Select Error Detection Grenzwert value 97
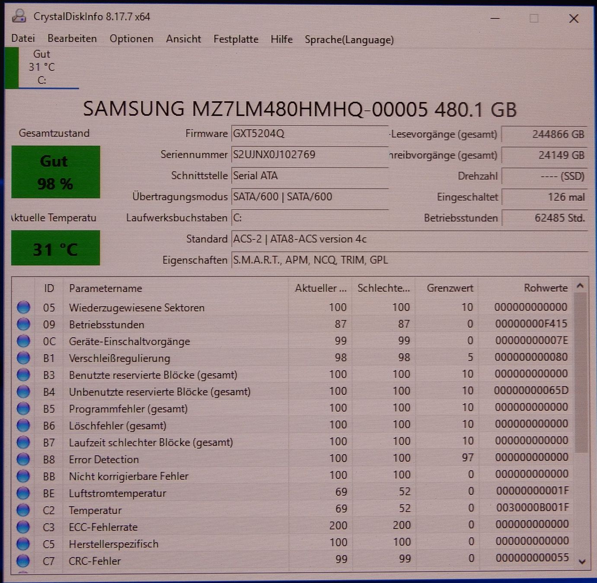 pos(468,457)
